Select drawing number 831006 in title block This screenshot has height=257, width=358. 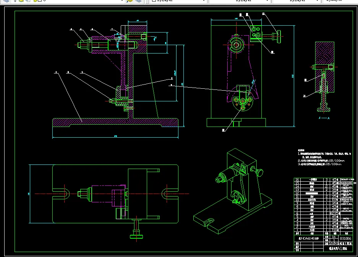coord(345,239)
